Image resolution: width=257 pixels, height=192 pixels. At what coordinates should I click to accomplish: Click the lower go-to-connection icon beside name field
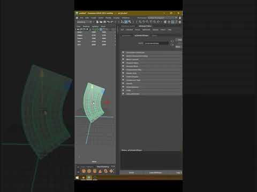pyautogui.click(x=172, y=45)
